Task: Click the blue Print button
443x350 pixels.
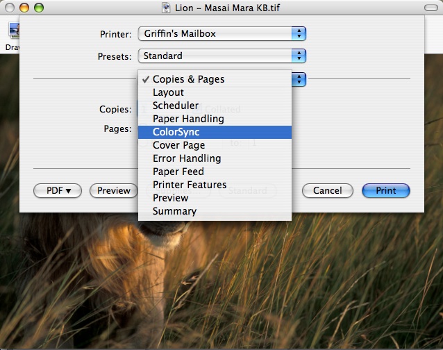Action: pos(386,190)
